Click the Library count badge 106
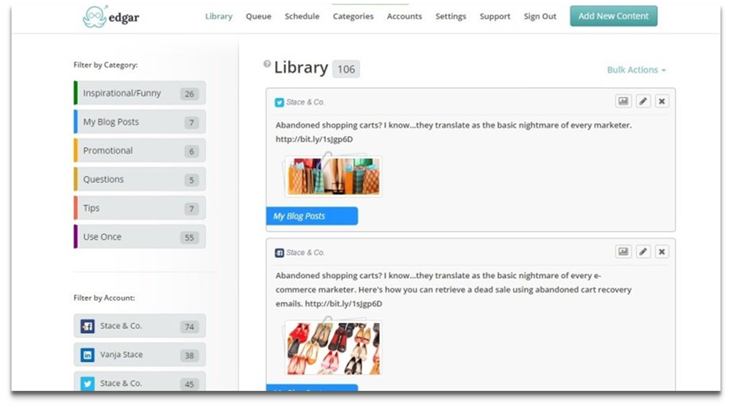Image resolution: width=732 pixels, height=410 pixels. 346,69
